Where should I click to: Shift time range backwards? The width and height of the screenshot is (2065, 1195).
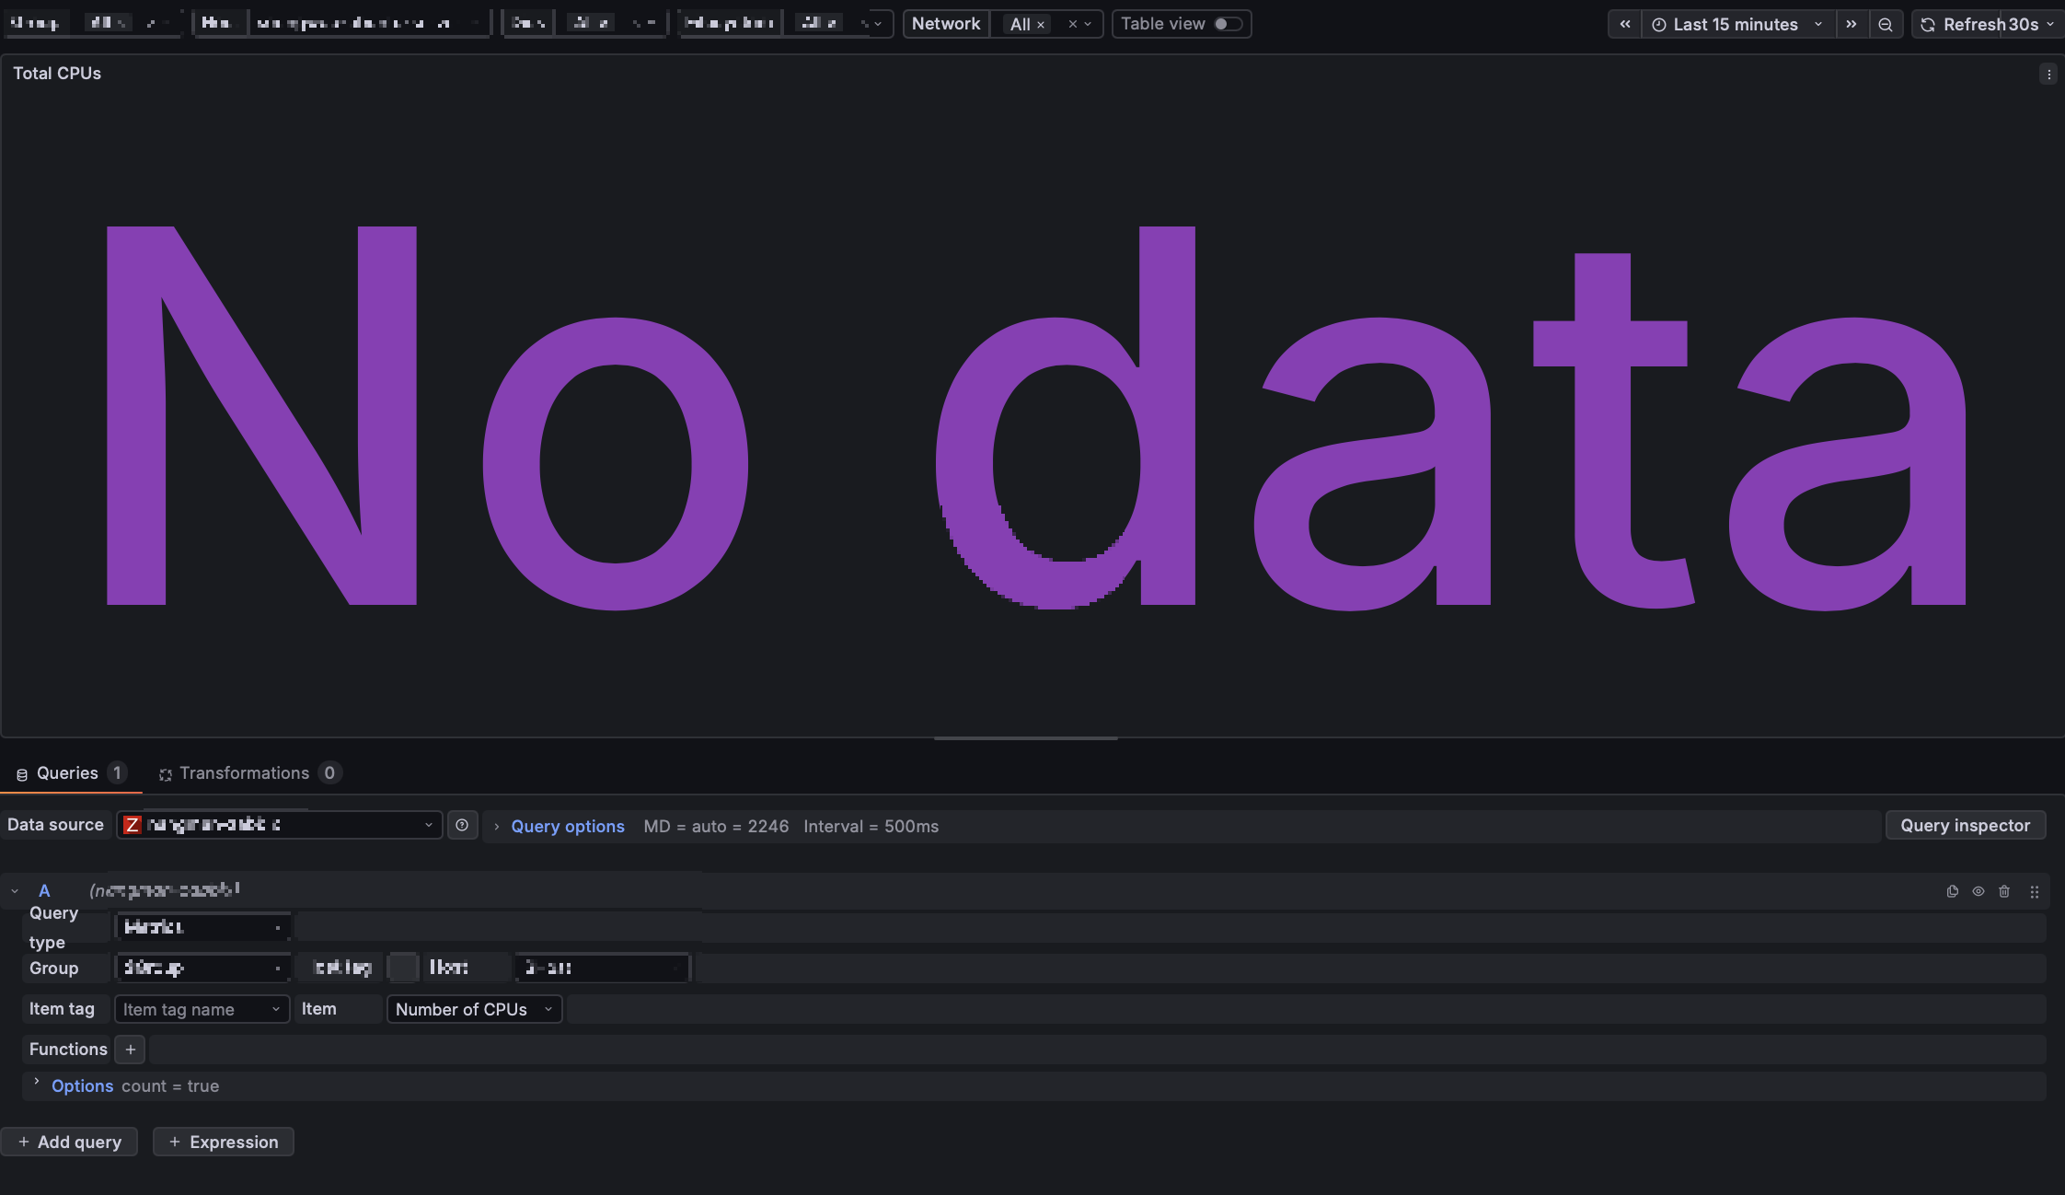(x=1625, y=24)
